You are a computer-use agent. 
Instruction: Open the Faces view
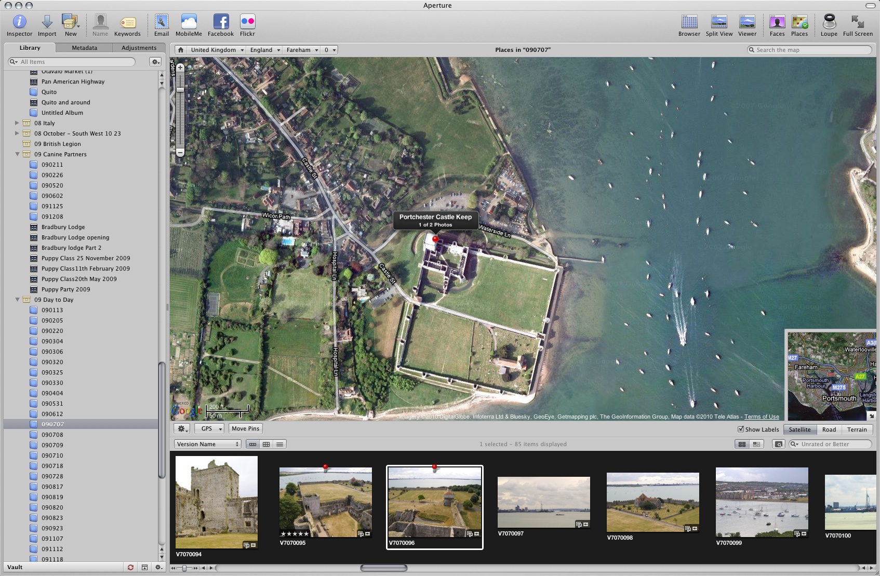[777, 22]
